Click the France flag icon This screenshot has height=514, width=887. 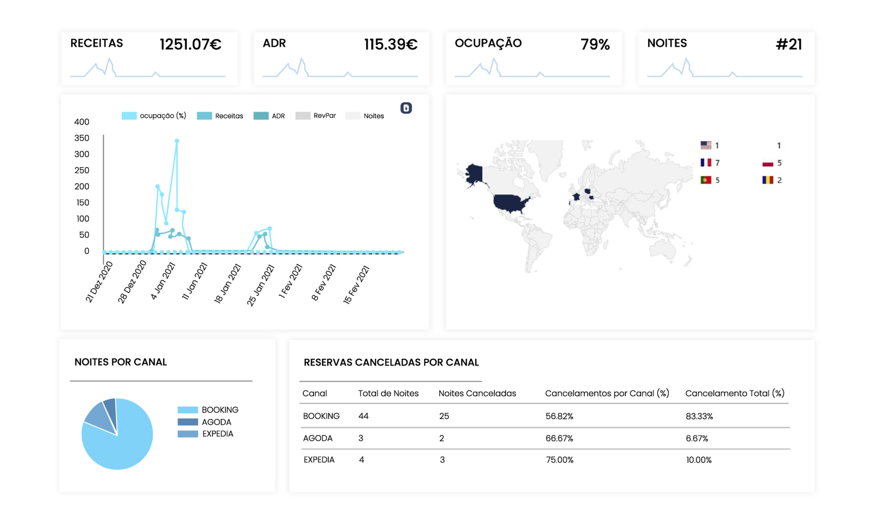pyautogui.click(x=705, y=163)
